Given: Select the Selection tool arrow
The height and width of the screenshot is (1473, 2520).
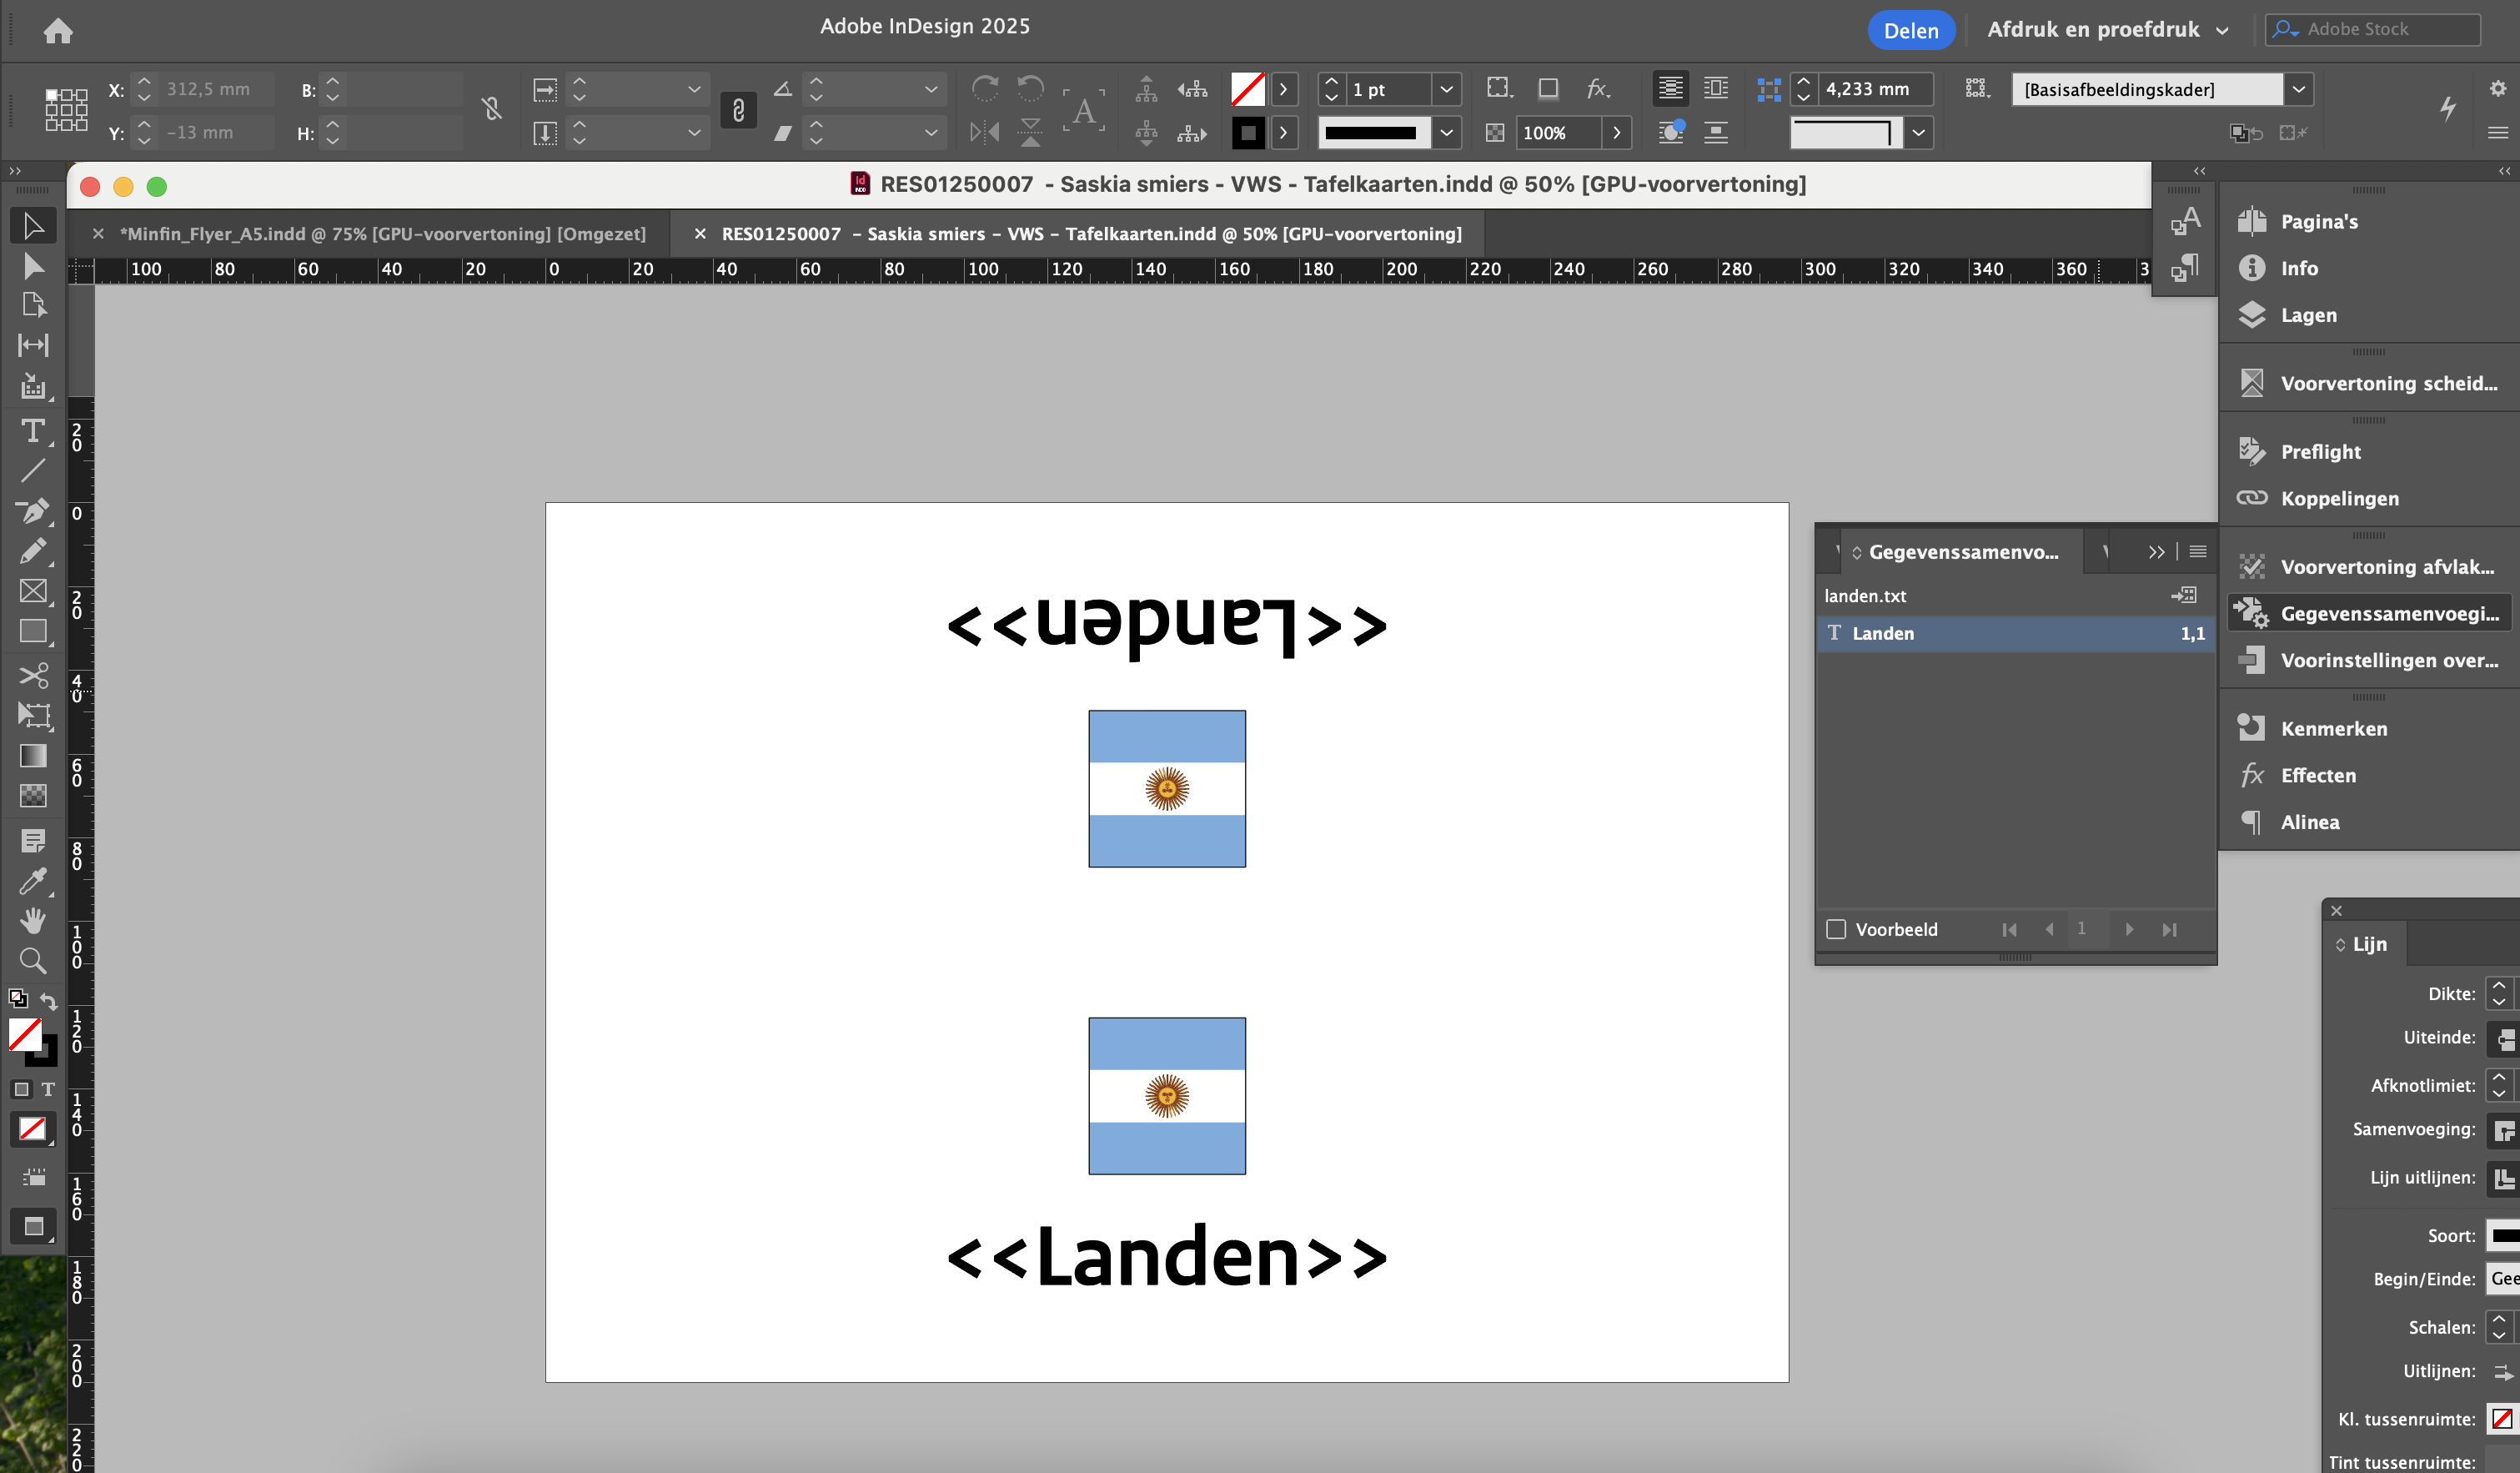Looking at the screenshot, I should coord(33,226).
